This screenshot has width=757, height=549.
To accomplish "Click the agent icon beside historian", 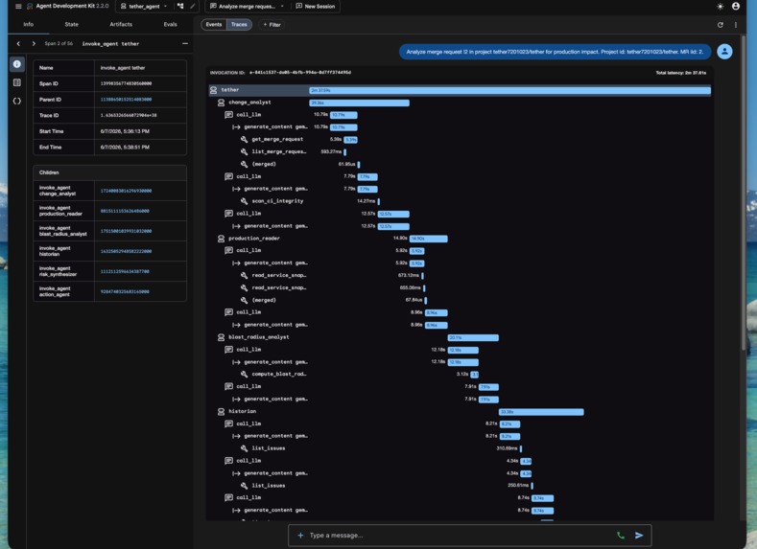I will point(221,412).
